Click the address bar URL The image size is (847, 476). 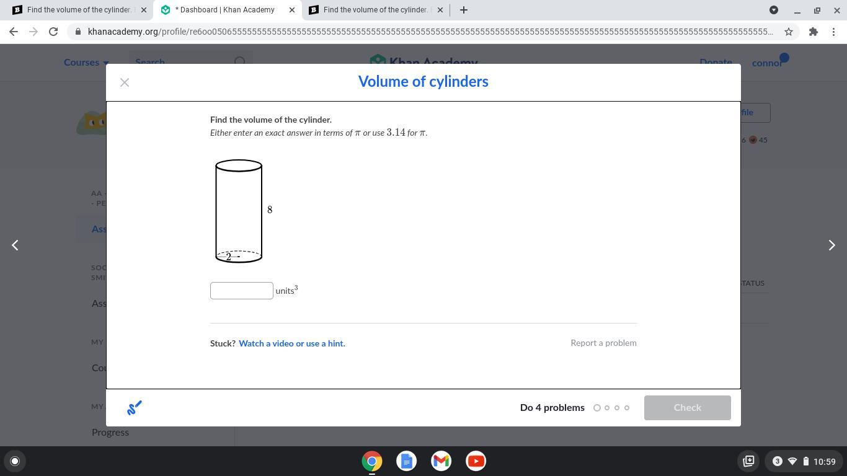tap(430, 32)
